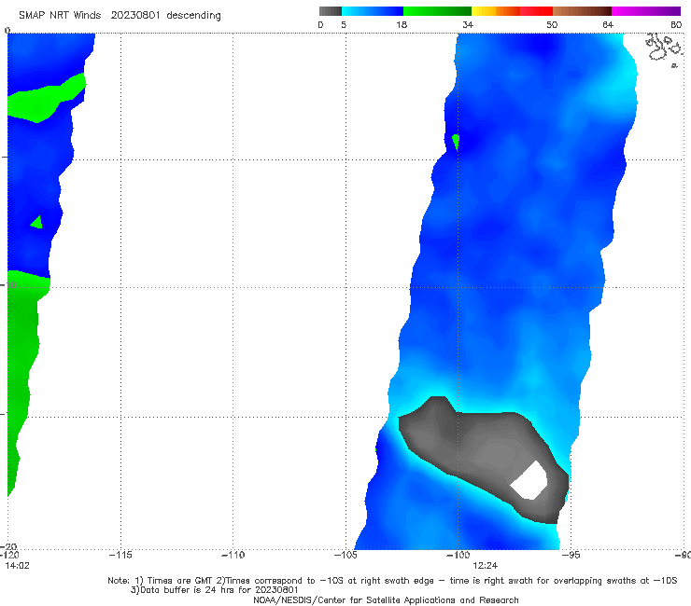
Task: Click the gray 0-5 segment of the colorbar
Action: (331, 11)
